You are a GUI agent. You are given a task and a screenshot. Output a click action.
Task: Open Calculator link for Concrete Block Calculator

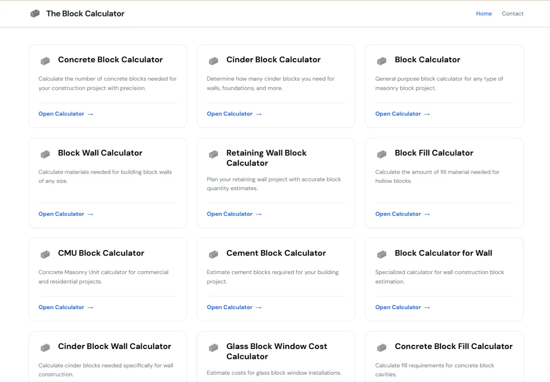66,114
